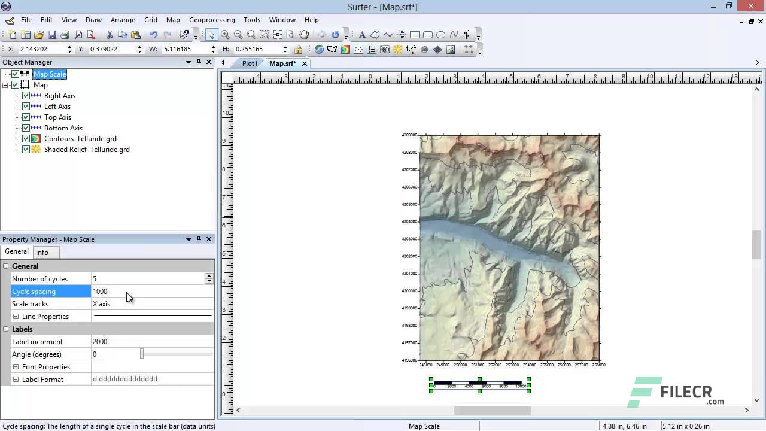Select the Contours-Telluride.grd tree item
Viewport: 766px width, 431px height.
pos(80,139)
